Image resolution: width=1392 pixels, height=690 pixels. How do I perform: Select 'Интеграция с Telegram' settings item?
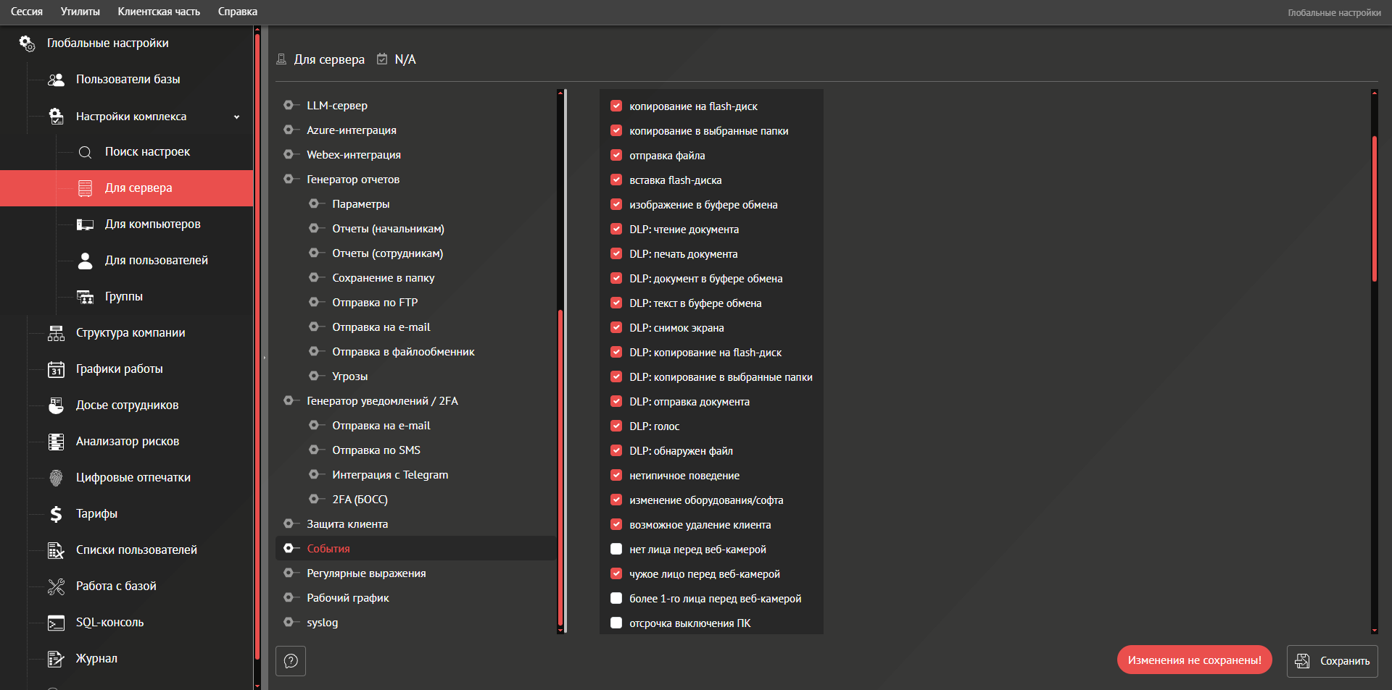click(x=390, y=475)
